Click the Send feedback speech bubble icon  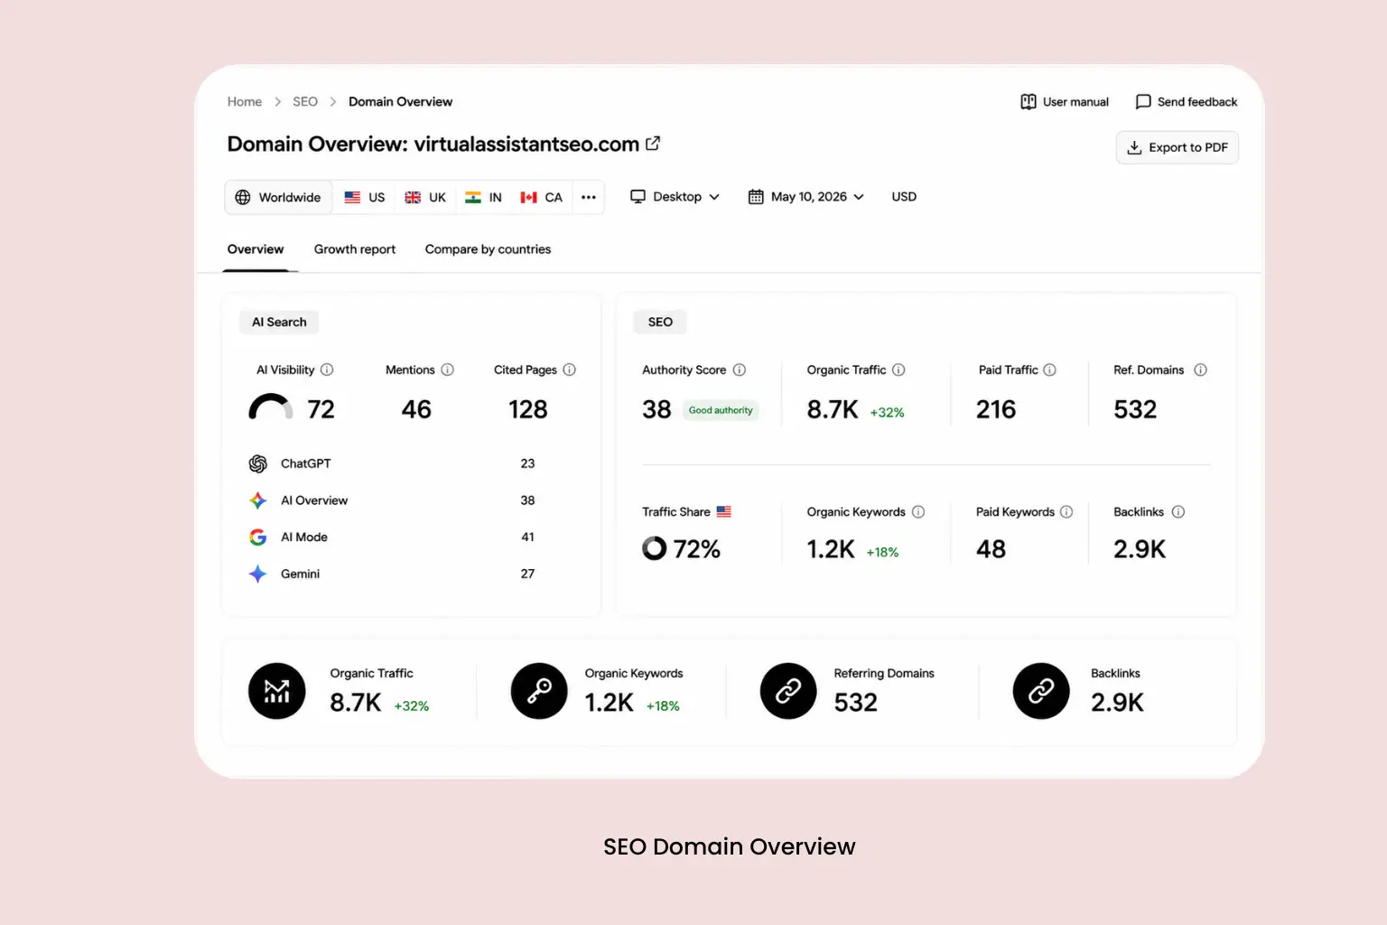tap(1143, 102)
